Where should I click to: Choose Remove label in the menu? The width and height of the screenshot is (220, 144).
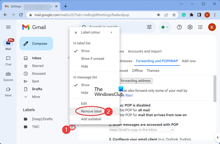[x=95, y=111]
